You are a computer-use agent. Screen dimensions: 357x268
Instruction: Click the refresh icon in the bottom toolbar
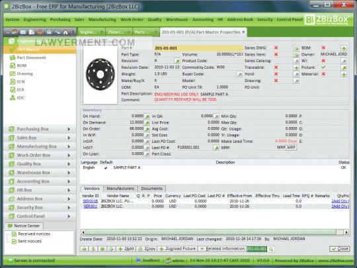coord(93,249)
